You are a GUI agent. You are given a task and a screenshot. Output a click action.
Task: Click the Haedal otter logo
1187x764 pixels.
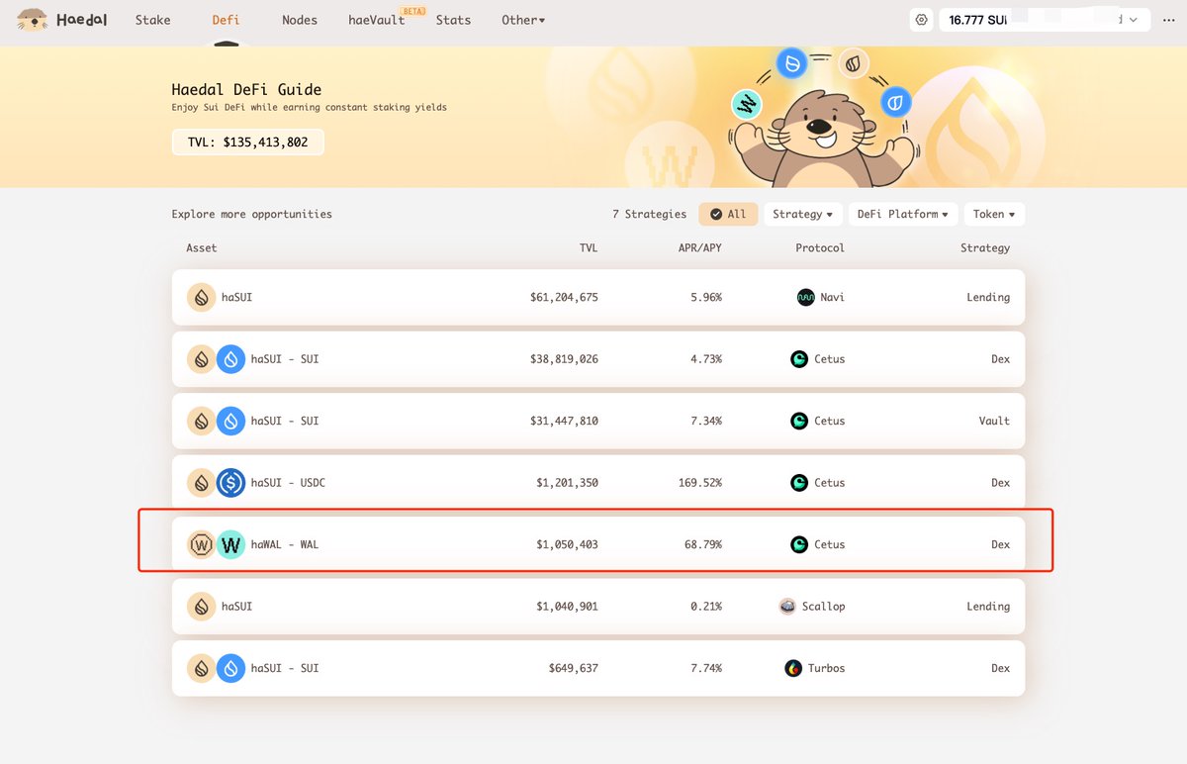click(x=33, y=19)
